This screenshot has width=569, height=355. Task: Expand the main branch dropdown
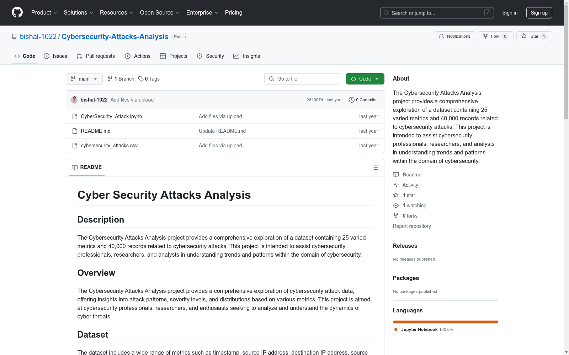[x=84, y=79]
